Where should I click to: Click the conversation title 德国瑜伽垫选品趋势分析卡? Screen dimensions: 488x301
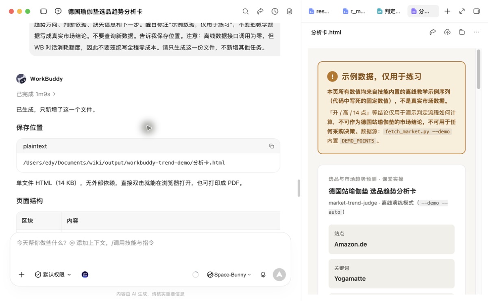pos(105,11)
